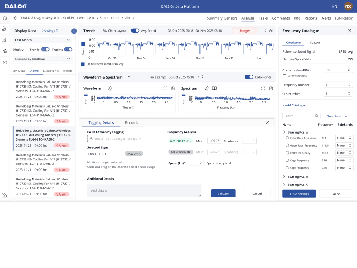Screen dimensions: 357x268
Task: Expand the Spectrum chart to fullscreen
Action: [x=263, y=88]
